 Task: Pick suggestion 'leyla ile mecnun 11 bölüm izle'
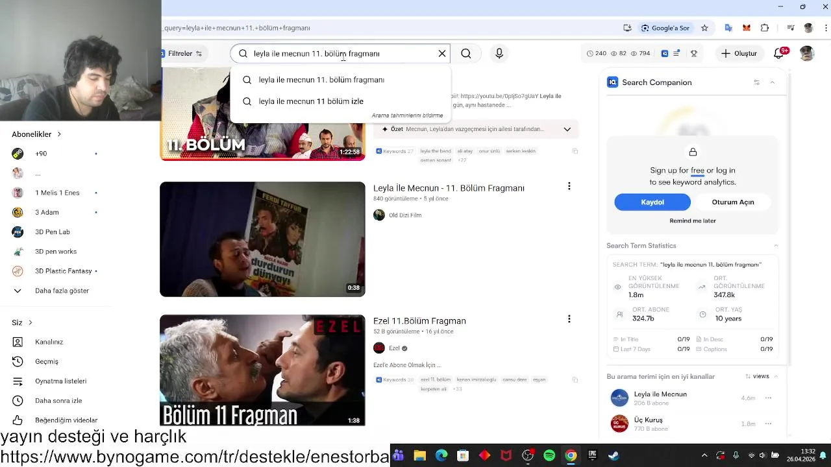click(x=340, y=101)
